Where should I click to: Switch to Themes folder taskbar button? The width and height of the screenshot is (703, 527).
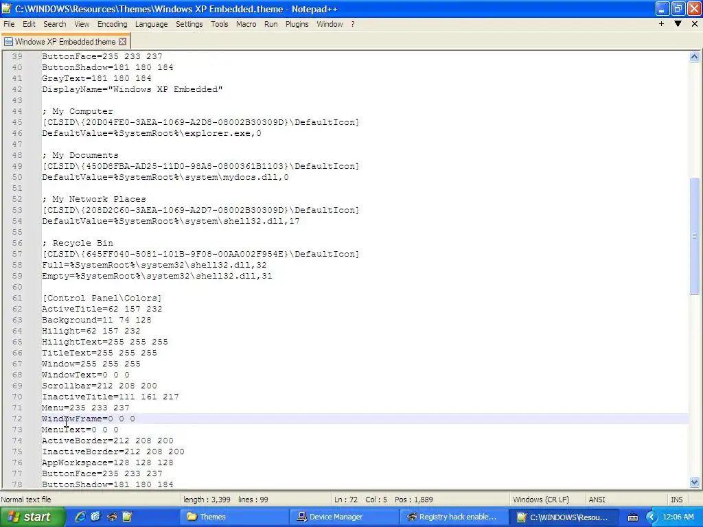click(x=234, y=517)
